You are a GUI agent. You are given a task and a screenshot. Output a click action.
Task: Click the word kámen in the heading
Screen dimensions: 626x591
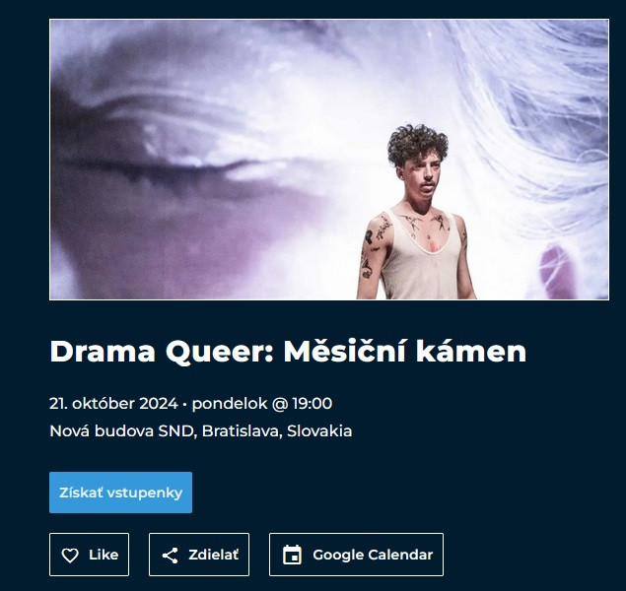pyautogui.click(x=471, y=352)
